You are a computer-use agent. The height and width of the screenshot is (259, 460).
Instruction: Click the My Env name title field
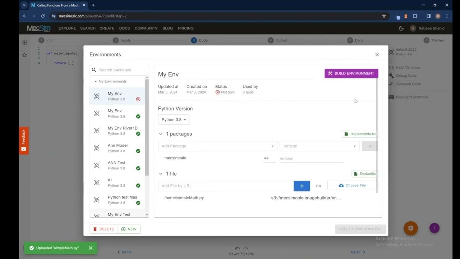[236, 74]
